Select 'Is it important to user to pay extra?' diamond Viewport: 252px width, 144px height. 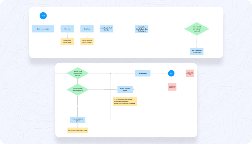click(78, 90)
